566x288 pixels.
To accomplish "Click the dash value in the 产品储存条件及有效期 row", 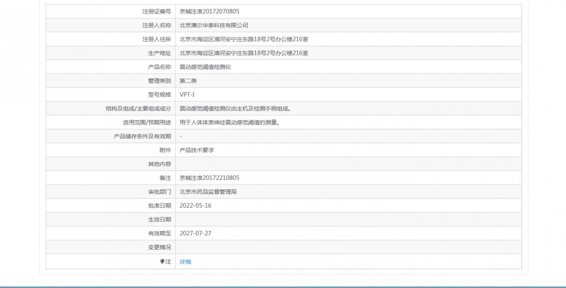I will [181, 136].
